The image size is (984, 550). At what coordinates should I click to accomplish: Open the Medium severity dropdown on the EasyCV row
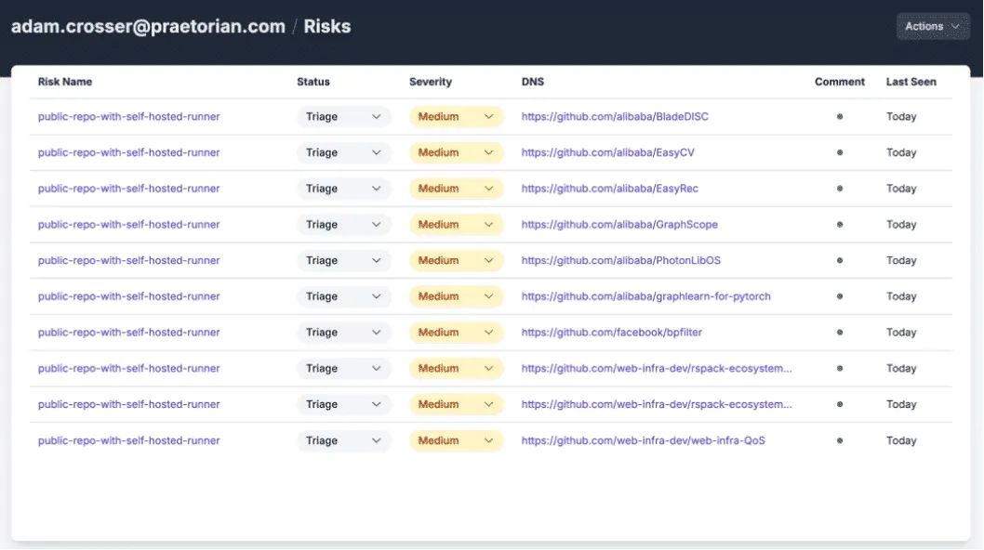pyautogui.click(x=456, y=152)
